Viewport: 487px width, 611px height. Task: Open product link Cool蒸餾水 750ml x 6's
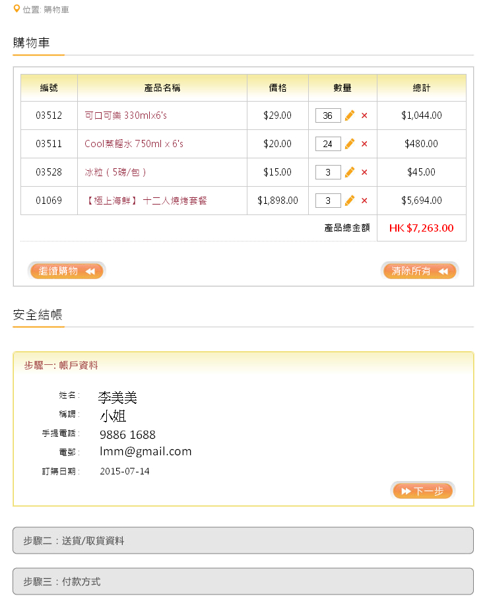click(134, 144)
